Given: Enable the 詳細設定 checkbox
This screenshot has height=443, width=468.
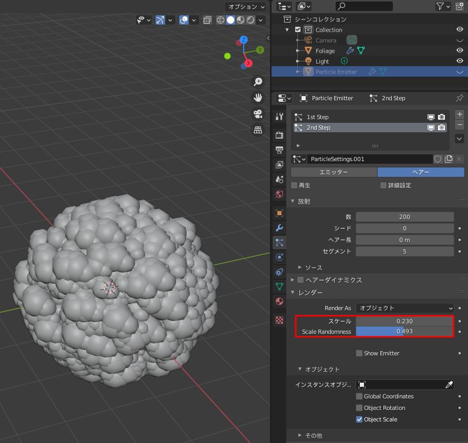Looking at the screenshot, I should (383, 185).
